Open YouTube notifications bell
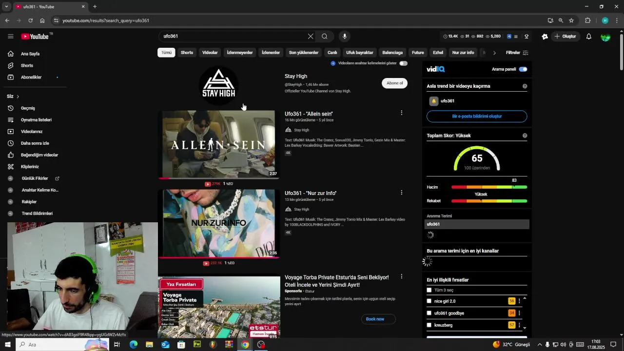Viewport: 624px width, 351px height. pyautogui.click(x=589, y=37)
